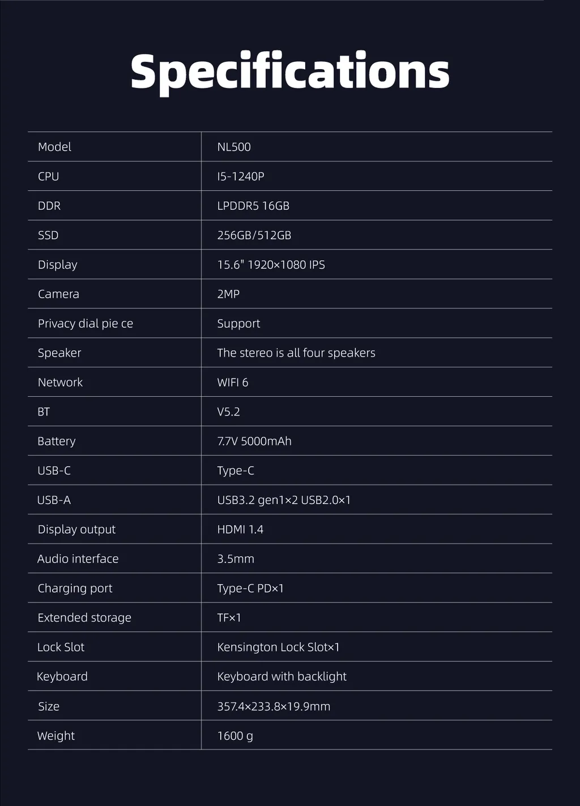Select the I5-1240P CPU value
The image size is (580, 806).
241,176
